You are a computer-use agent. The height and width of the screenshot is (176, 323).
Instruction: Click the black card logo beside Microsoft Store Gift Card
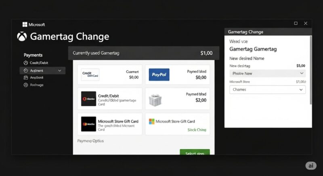pyautogui.click(x=88, y=124)
